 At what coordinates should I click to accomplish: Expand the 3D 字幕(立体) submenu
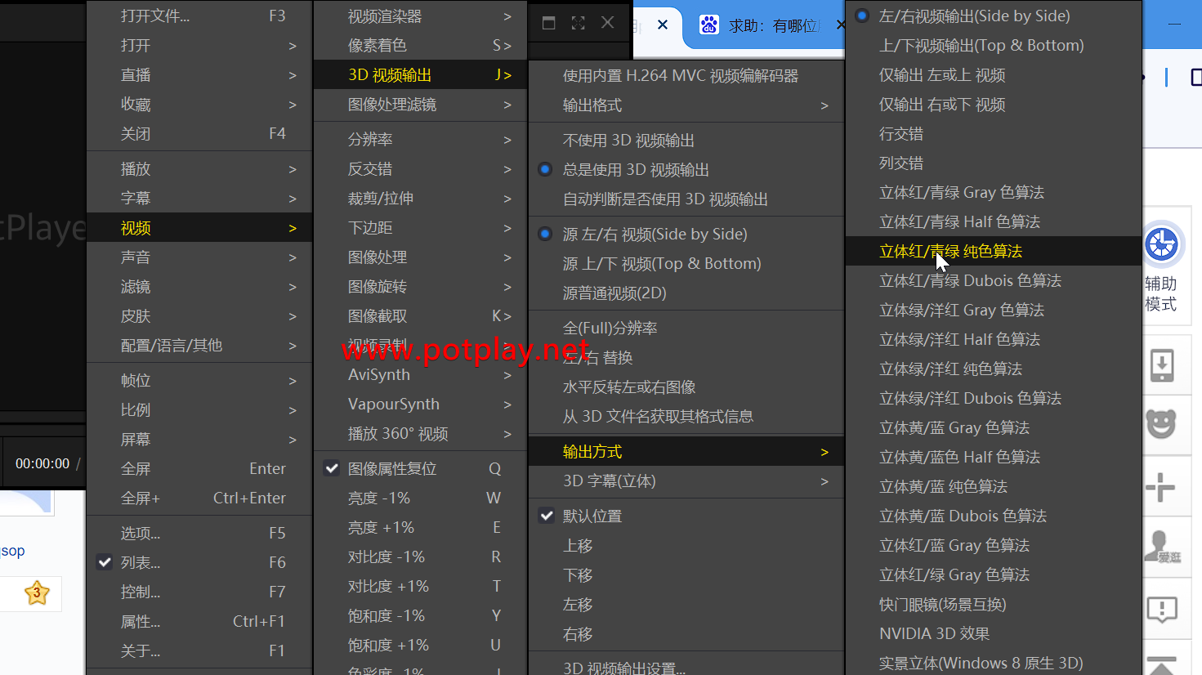pyautogui.click(x=686, y=481)
